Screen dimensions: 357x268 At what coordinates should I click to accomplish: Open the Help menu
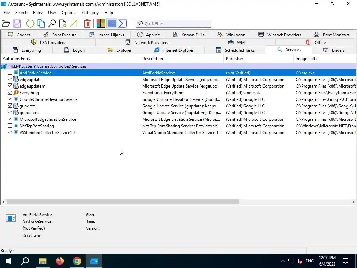pyautogui.click(x=109, y=13)
